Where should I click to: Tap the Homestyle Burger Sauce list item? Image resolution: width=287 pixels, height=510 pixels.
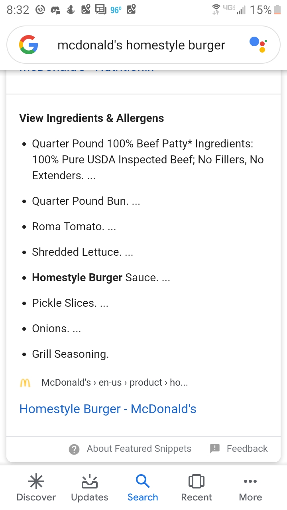[101, 278]
